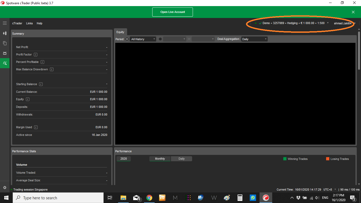Open Windows Start menu
The height and width of the screenshot is (203, 361).
(x=6, y=198)
